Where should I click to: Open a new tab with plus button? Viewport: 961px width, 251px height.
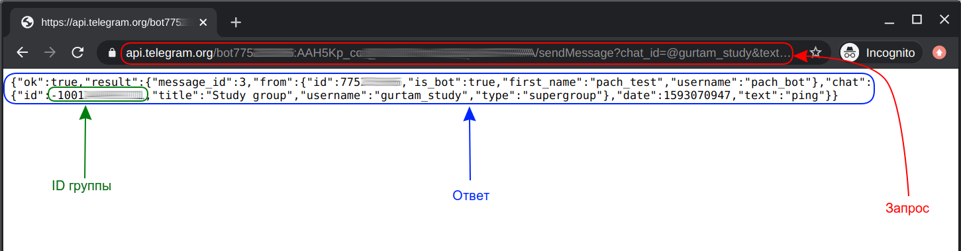(236, 22)
